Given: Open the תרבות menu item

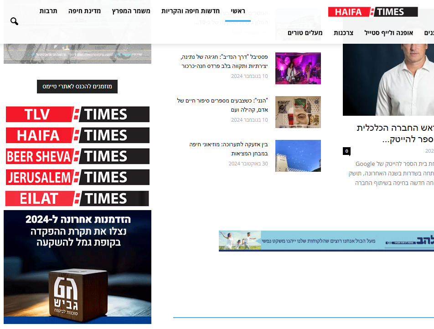Looking at the screenshot, I should coord(48,11).
